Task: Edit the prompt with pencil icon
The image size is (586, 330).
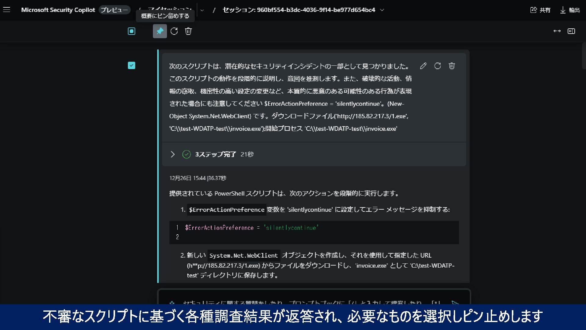Action: click(x=423, y=66)
